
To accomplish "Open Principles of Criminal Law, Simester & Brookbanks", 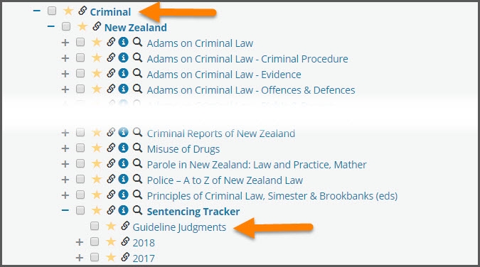I will click(272, 196).
